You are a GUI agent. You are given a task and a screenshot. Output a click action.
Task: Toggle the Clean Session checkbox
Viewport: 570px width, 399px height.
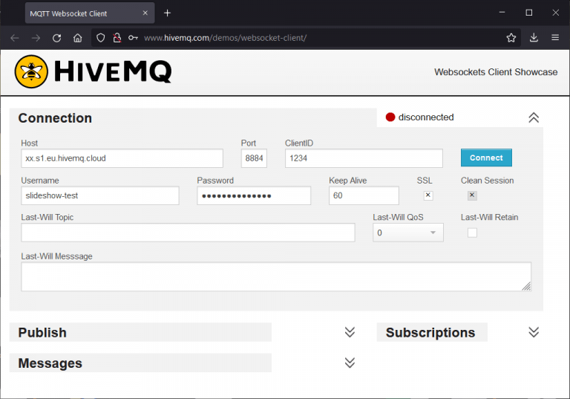click(x=472, y=195)
